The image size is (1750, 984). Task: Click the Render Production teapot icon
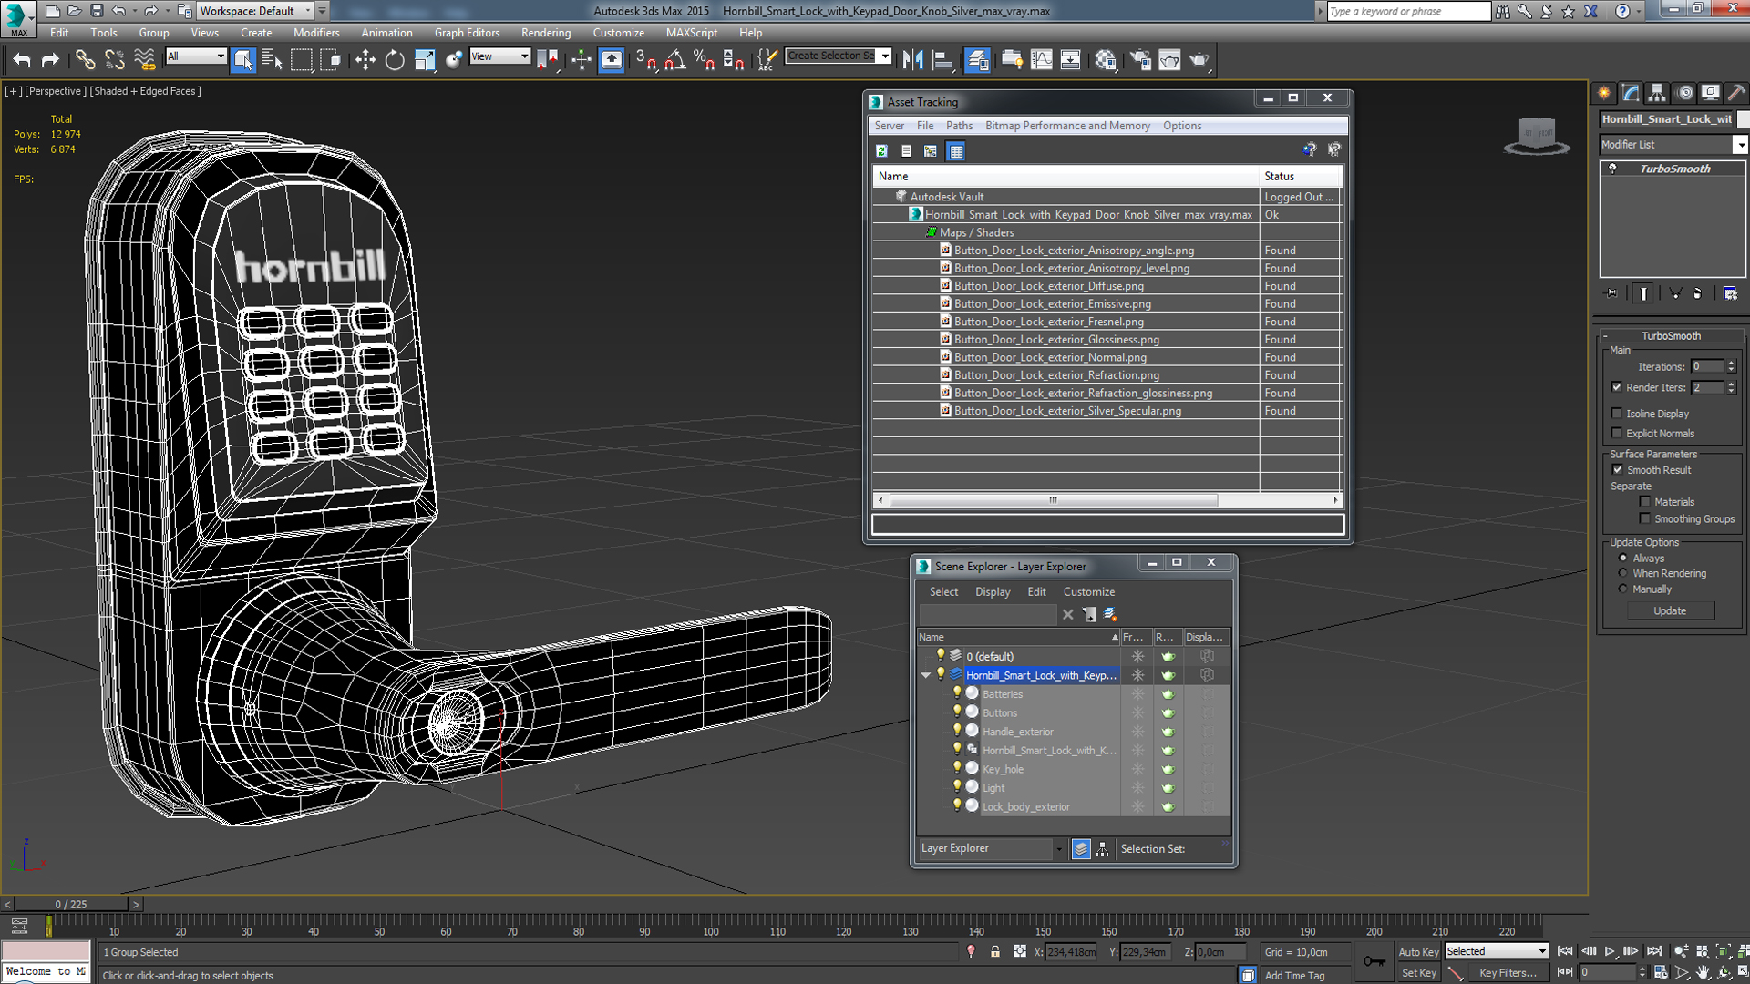(x=1199, y=60)
